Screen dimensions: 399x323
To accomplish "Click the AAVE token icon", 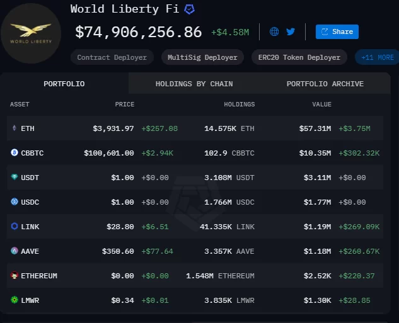I will coord(14,251).
